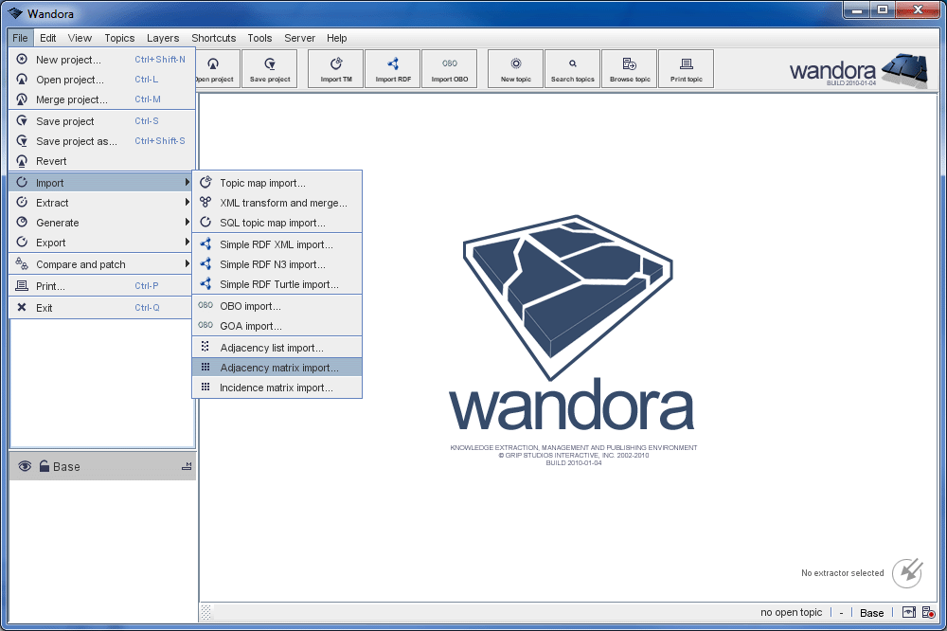The height and width of the screenshot is (631, 947).
Task: Click the Print topic toolbar icon
Action: coord(687,69)
